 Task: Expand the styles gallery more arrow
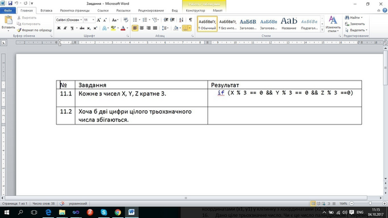coord(322,30)
